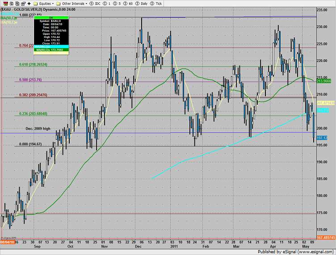
Task: Switch chart to 1-minute interval
Action: pyautogui.click(x=107, y=4)
